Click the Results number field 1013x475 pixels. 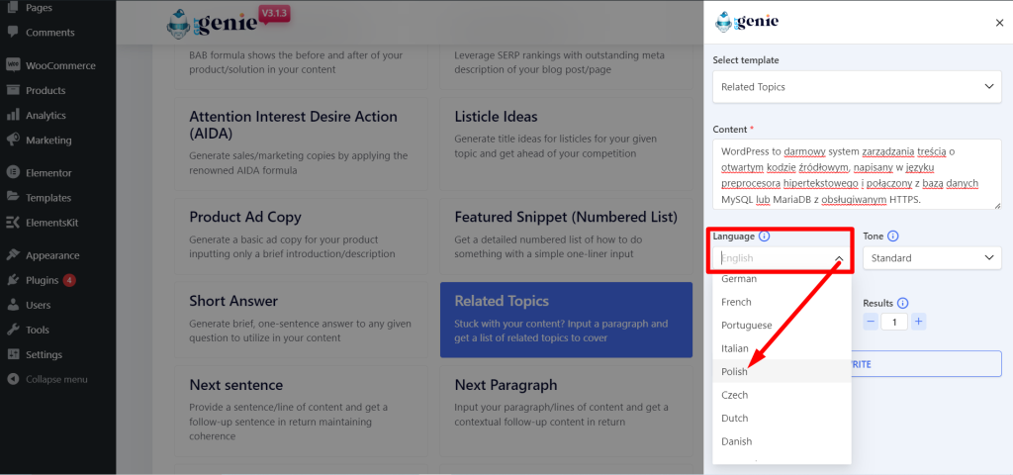point(894,322)
